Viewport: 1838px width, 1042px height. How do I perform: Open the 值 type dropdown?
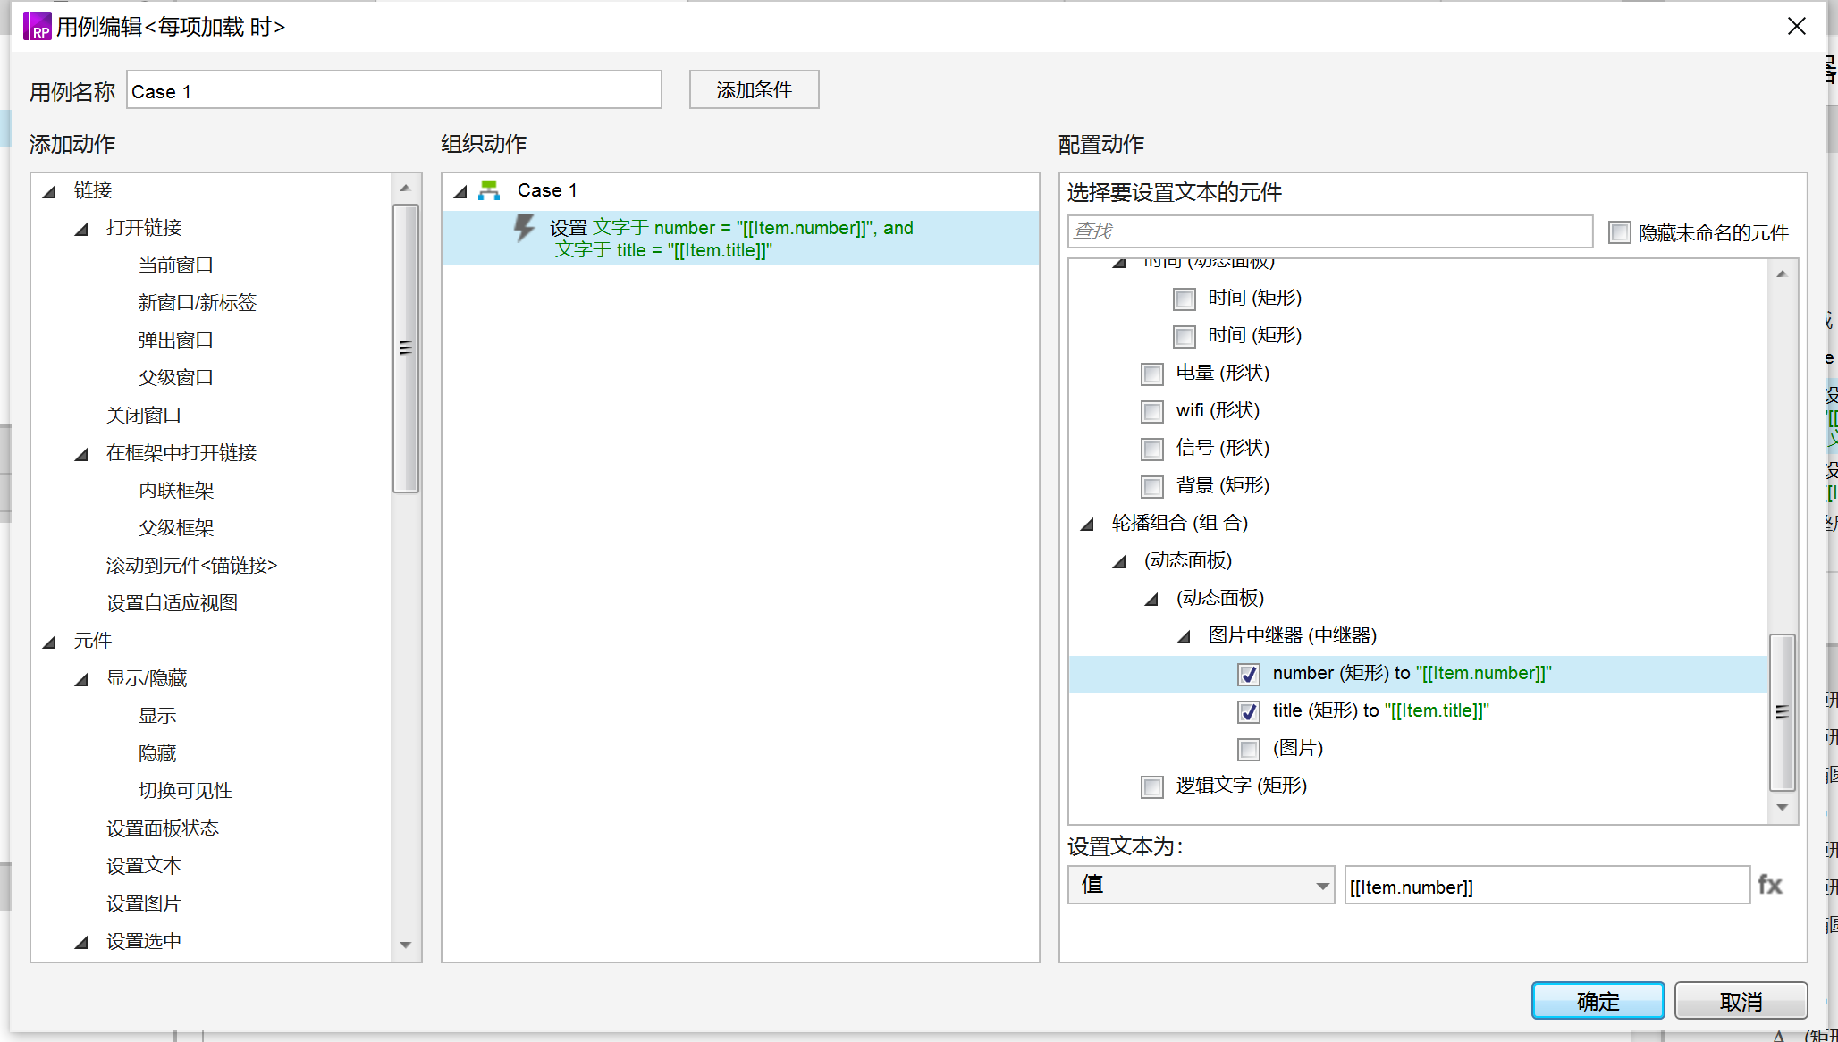tap(1201, 885)
